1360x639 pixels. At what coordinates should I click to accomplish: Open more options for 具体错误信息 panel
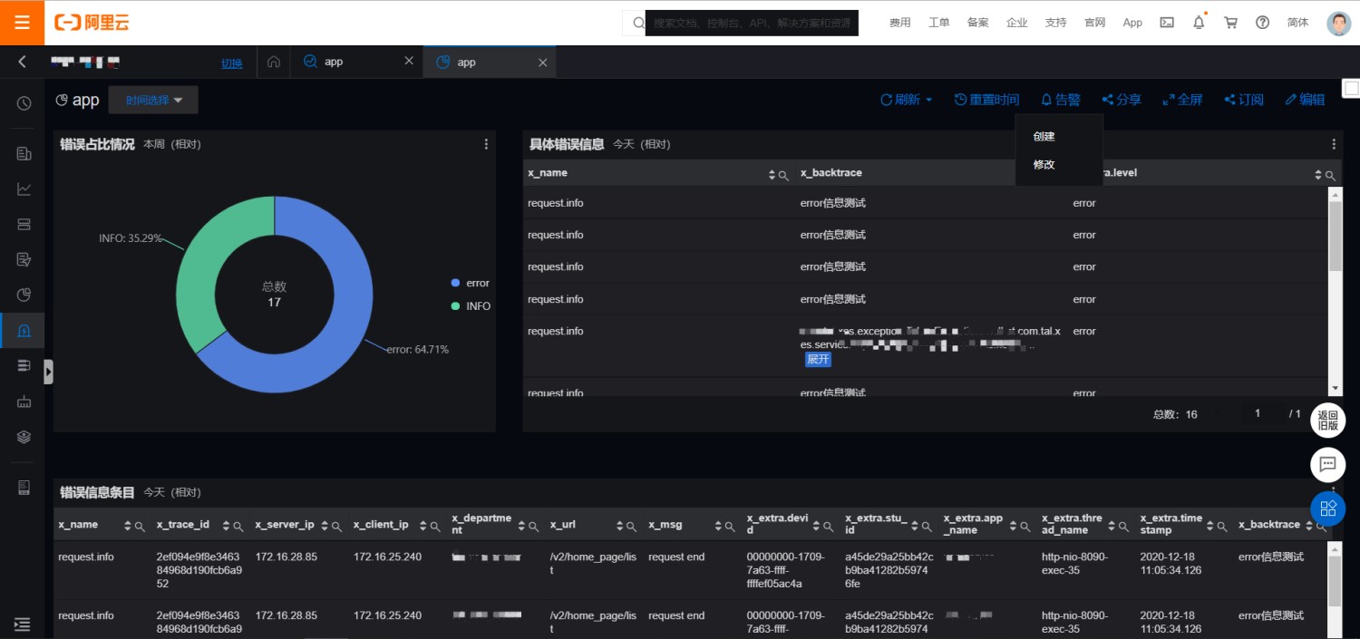[1334, 144]
